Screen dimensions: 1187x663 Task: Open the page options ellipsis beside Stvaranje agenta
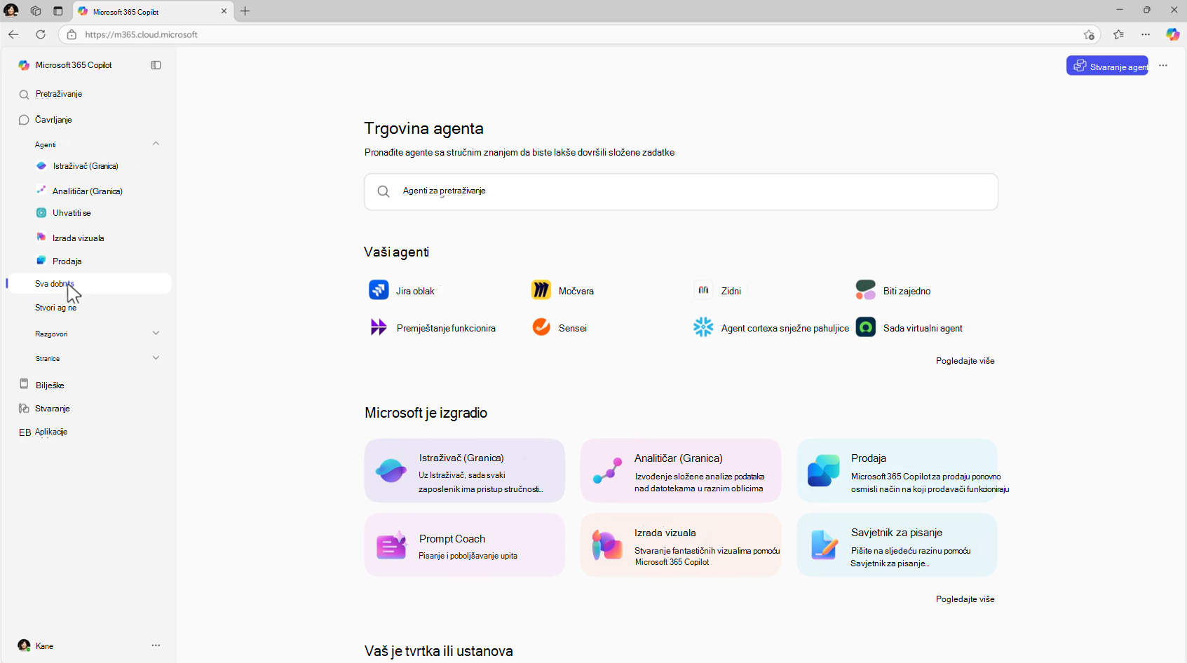pos(1163,66)
